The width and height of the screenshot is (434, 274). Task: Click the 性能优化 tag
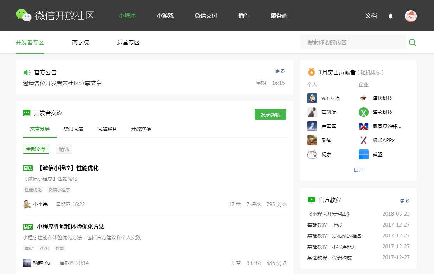(x=33, y=190)
